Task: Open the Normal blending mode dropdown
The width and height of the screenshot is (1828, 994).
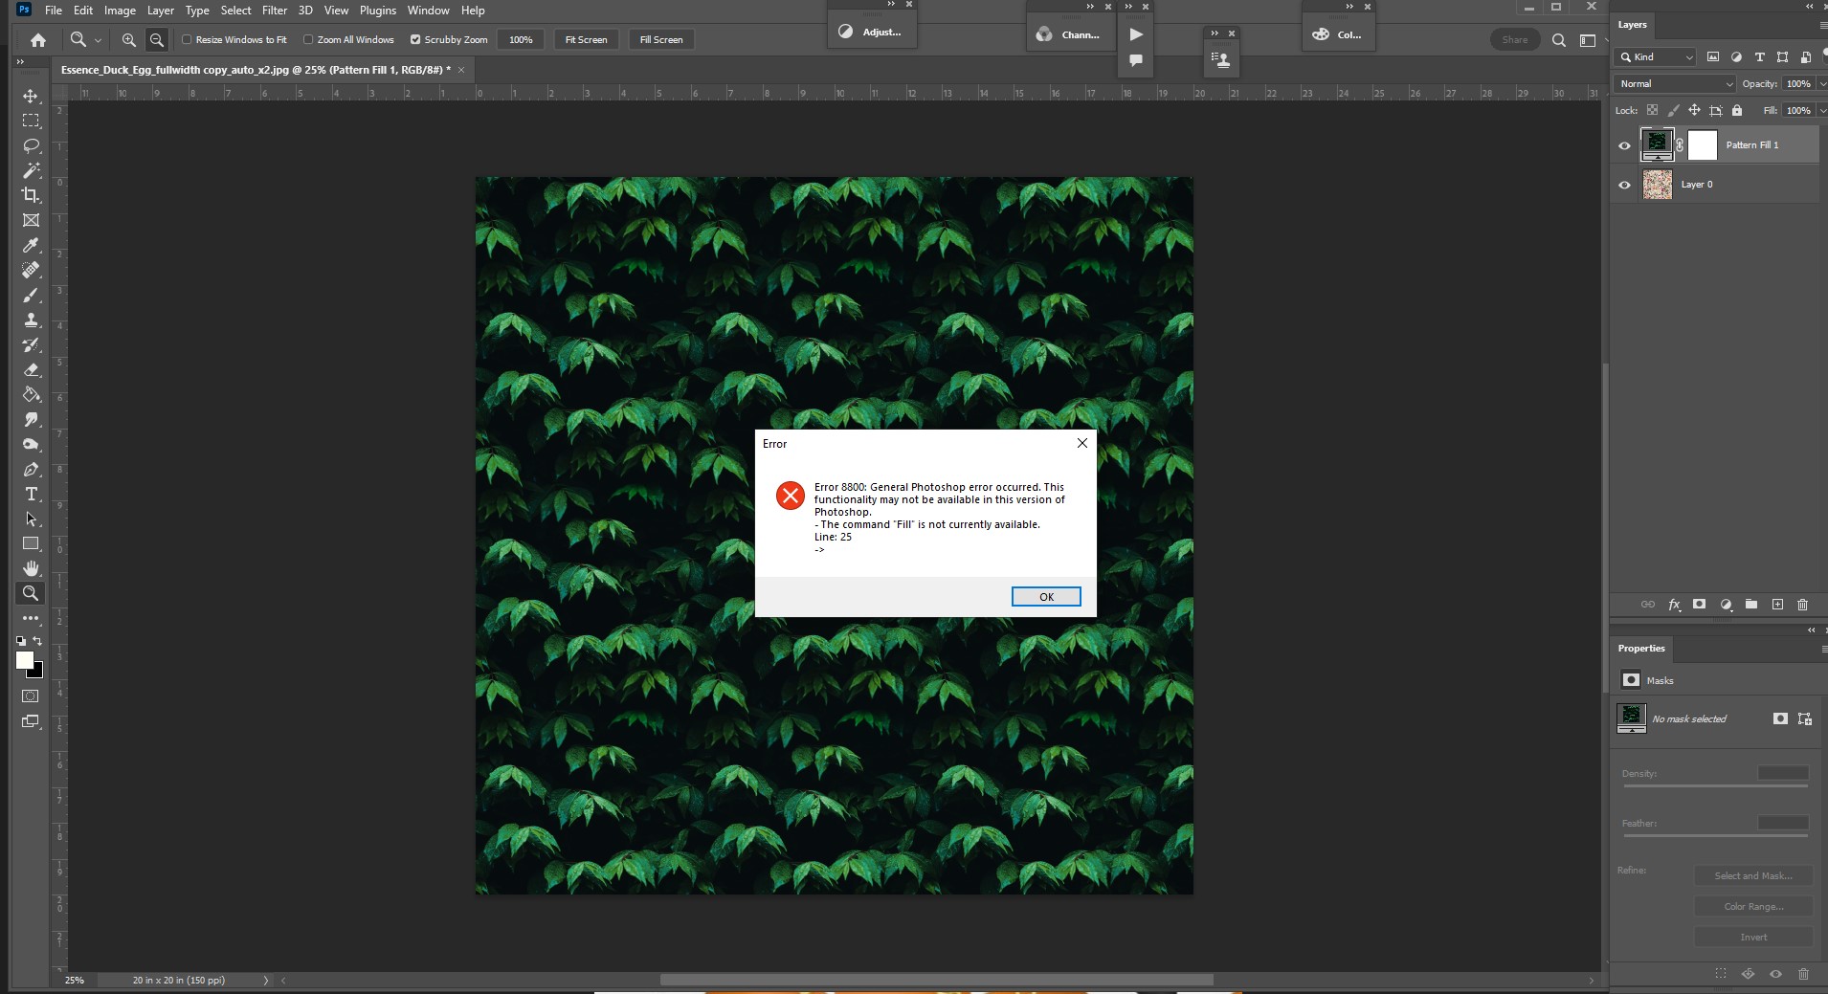Action: point(1672,84)
